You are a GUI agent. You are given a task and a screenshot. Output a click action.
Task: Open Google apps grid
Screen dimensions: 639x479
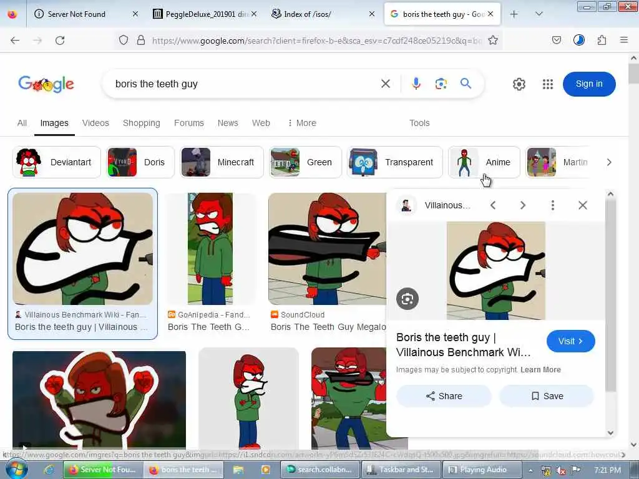pos(548,84)
